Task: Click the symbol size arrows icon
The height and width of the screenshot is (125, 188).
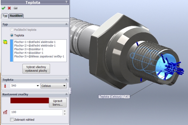Action: click(x=5, y=112)
